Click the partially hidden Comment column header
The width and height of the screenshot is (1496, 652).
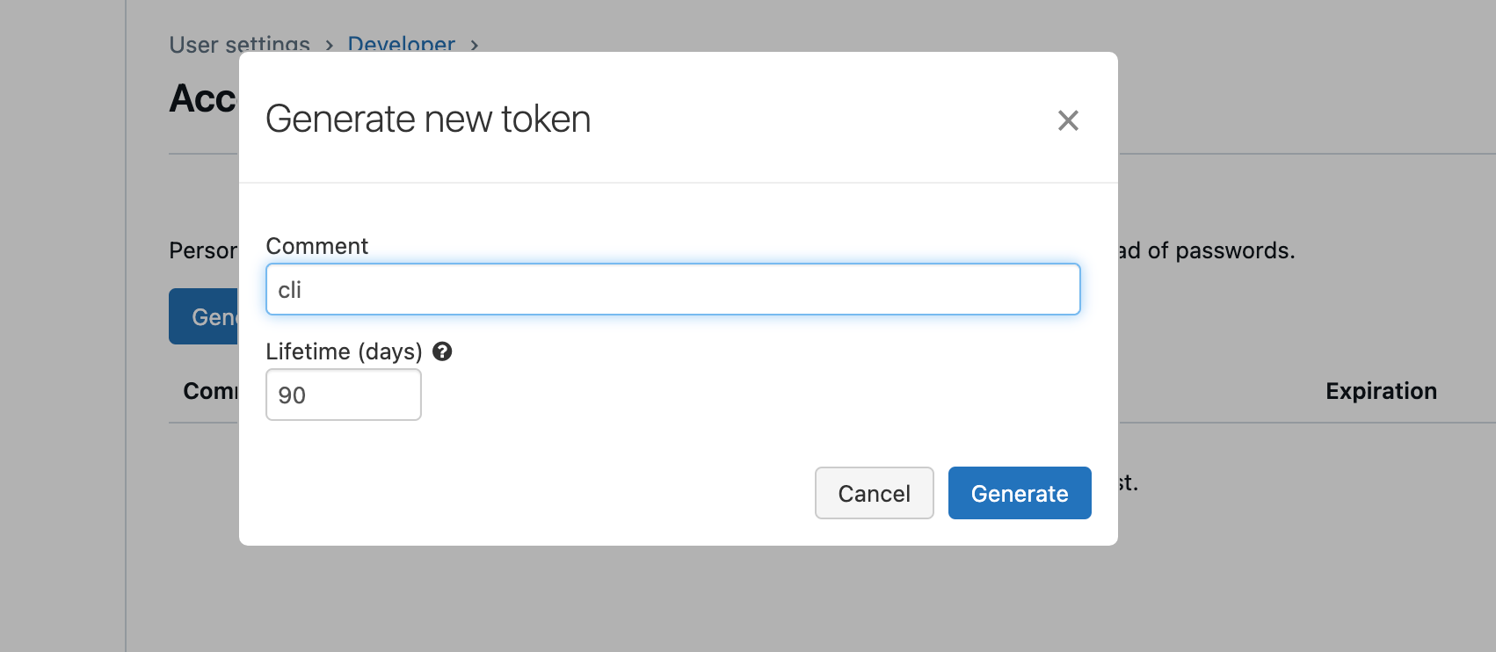click(x=210, y=391)
